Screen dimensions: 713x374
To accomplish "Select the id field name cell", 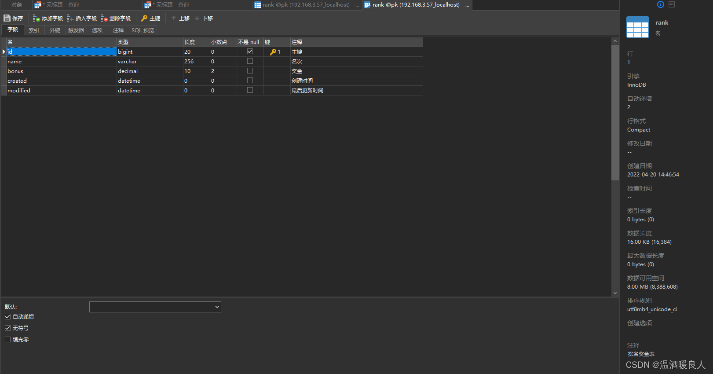I will 62,52.
